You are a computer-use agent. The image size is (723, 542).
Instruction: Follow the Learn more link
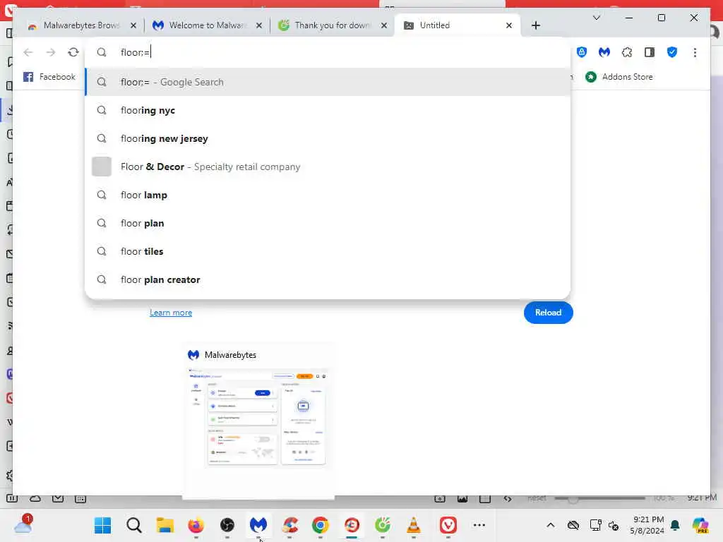coord(171,313)
